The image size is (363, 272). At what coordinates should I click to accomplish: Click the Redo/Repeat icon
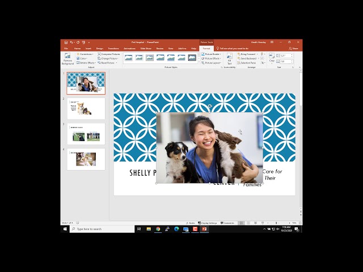[78, 42]
